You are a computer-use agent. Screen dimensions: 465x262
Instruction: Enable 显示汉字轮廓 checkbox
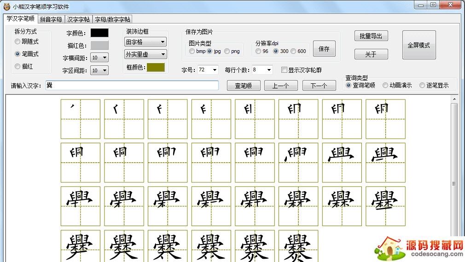pyautogui.click(x=284, y=70)
